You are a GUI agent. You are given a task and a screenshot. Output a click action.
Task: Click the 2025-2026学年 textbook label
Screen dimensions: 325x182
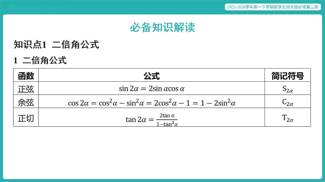tap(273, 7)
